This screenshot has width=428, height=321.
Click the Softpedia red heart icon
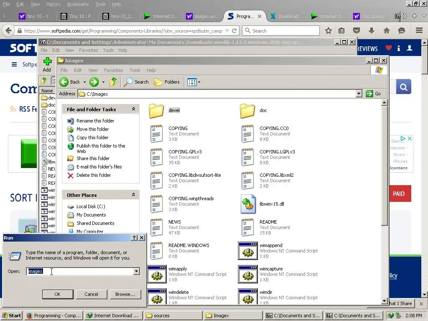(x=388, y=48)
